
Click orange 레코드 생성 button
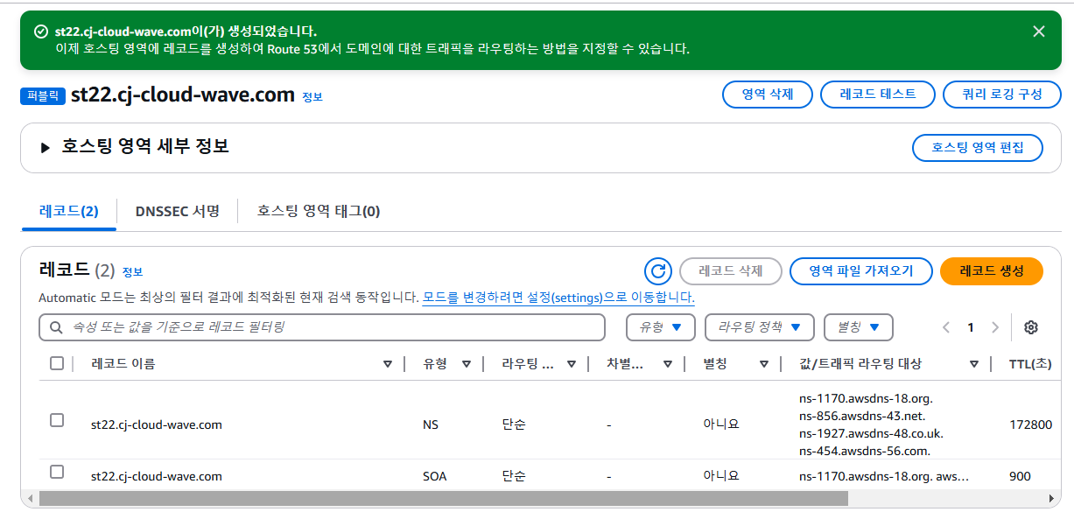pyautogui.click(x=992, y=271)
